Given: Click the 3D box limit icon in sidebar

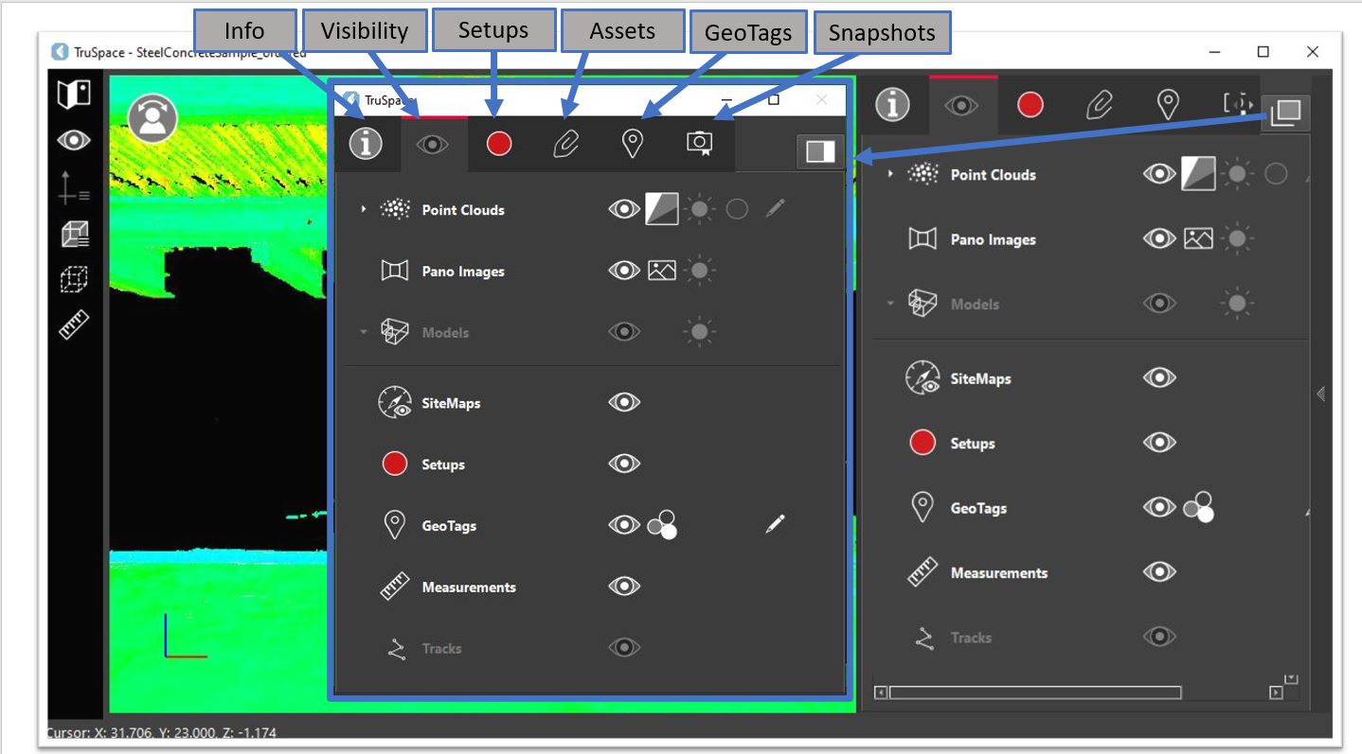Looking at the screenshot, I should [74, 233].
